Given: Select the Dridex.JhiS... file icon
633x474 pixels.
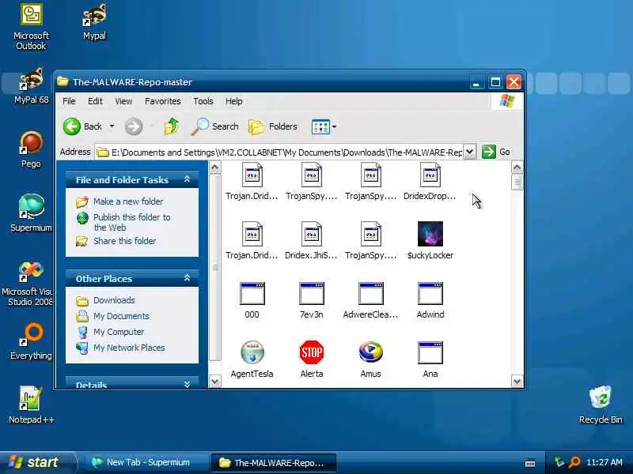Looking at the screenshot, I should (x=311, y=234).
